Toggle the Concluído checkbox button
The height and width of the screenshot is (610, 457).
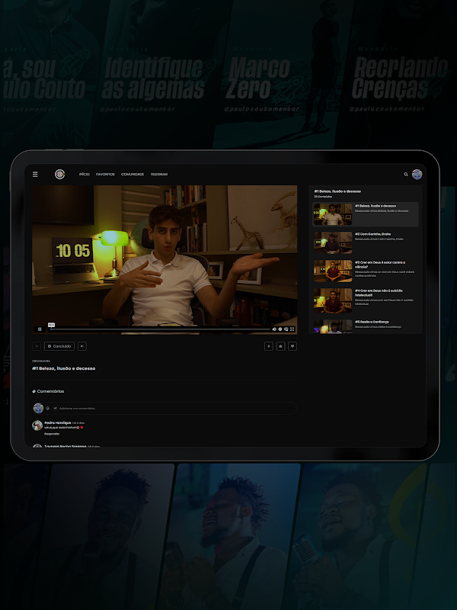pos(59,346)
